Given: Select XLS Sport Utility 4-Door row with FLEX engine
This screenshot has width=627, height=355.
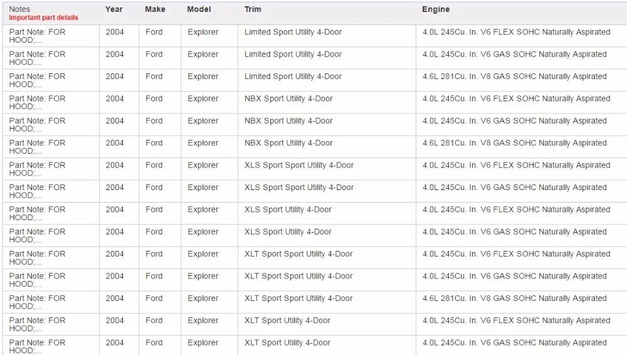Looking at the screenshot, I should click(x=315, y=213).
